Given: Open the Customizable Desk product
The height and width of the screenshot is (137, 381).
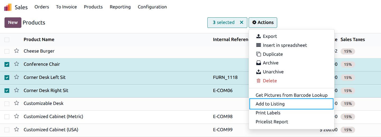Looking at the screenshot, I should (x=44, y=103).
